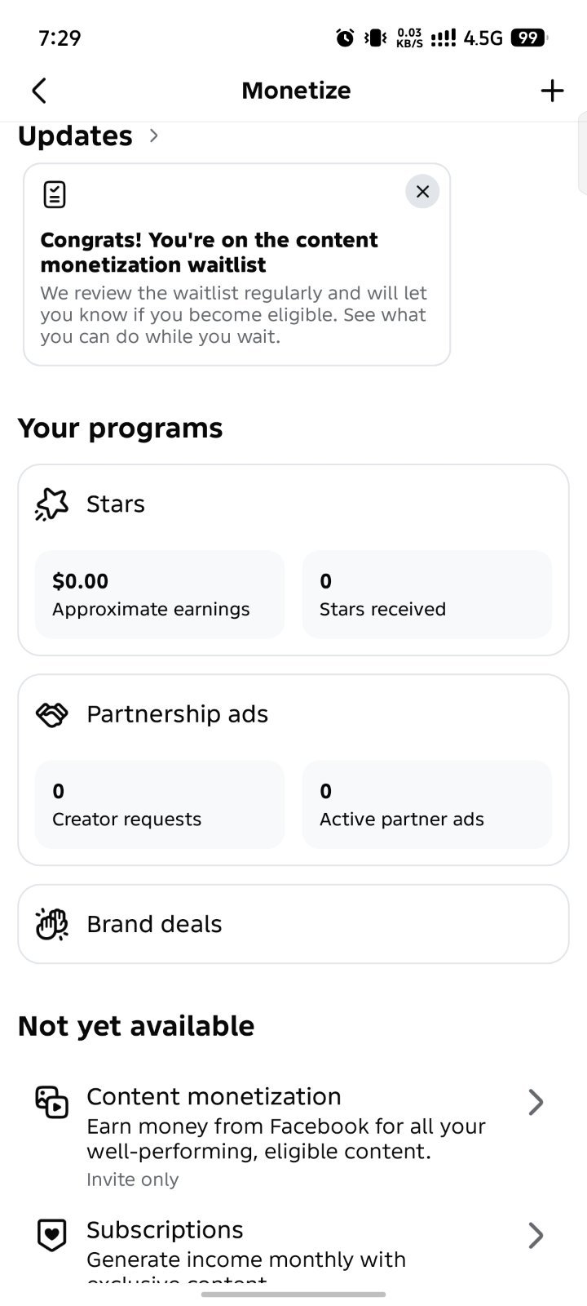Open the Updates section heading

pyautogui.click(x=75, y=135)
